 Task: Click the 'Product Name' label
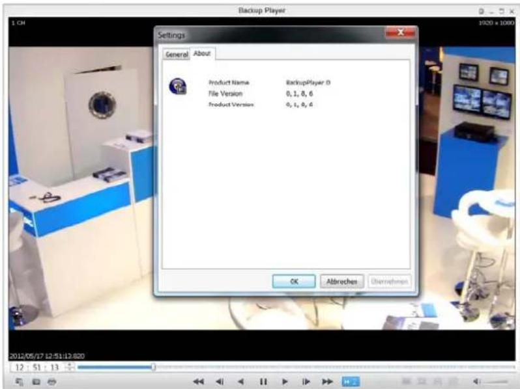[229, 83]
